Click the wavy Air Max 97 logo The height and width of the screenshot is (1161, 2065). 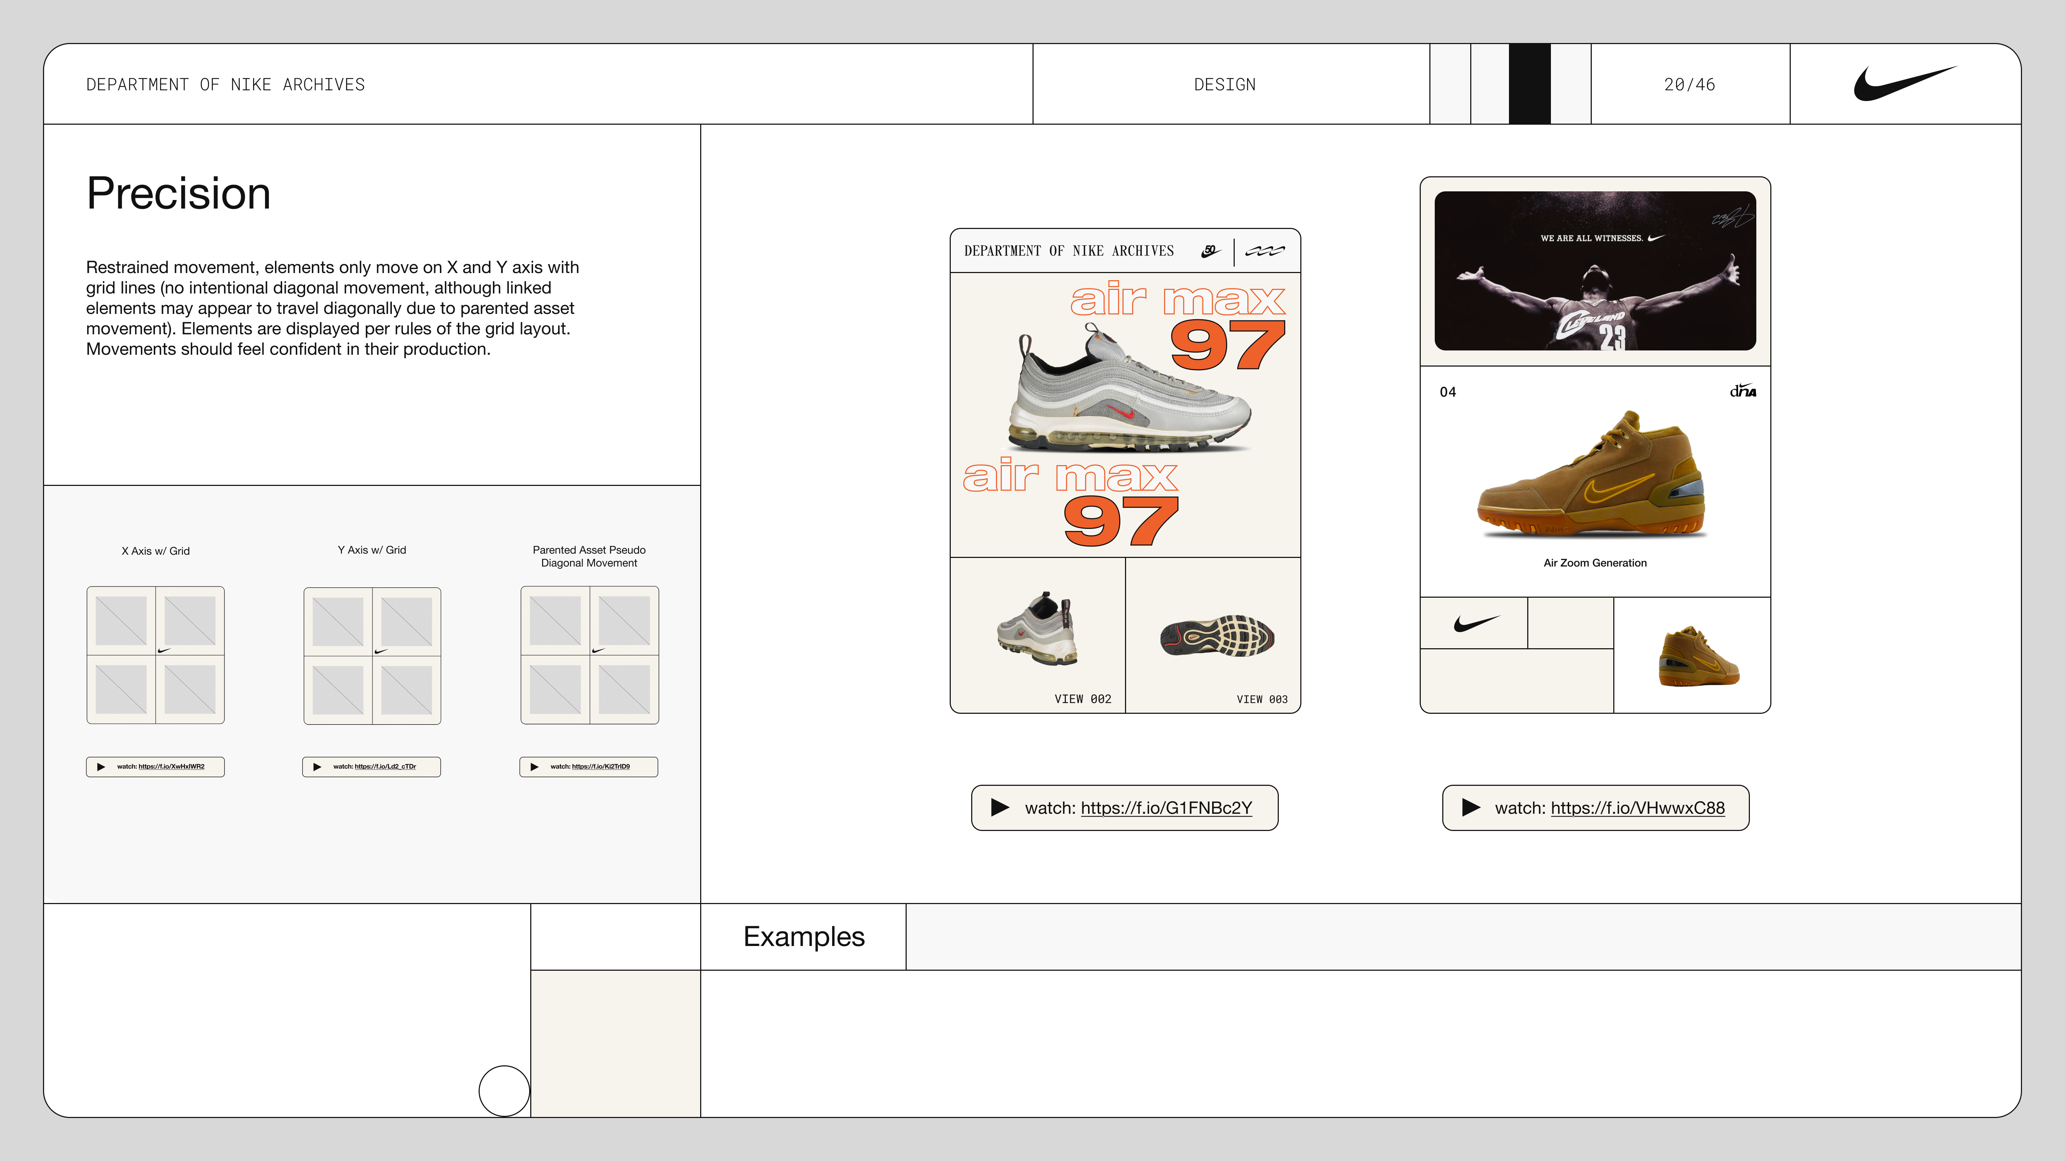[x=1265, y=251]
